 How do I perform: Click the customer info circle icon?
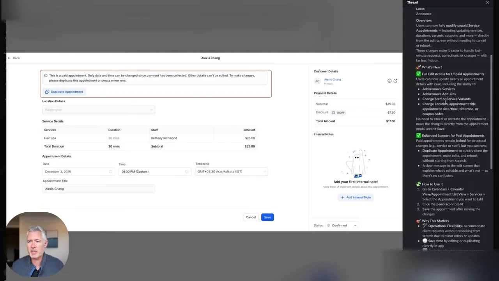coord(389,81)
